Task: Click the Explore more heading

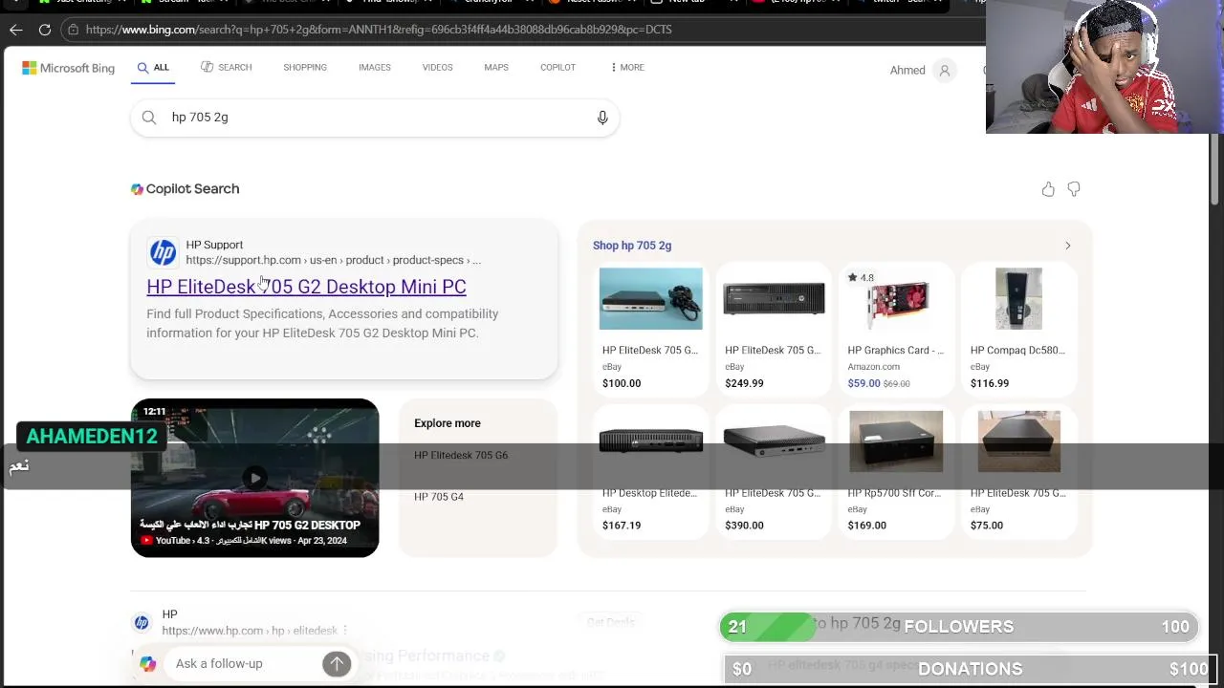Action: click(448, 423)
